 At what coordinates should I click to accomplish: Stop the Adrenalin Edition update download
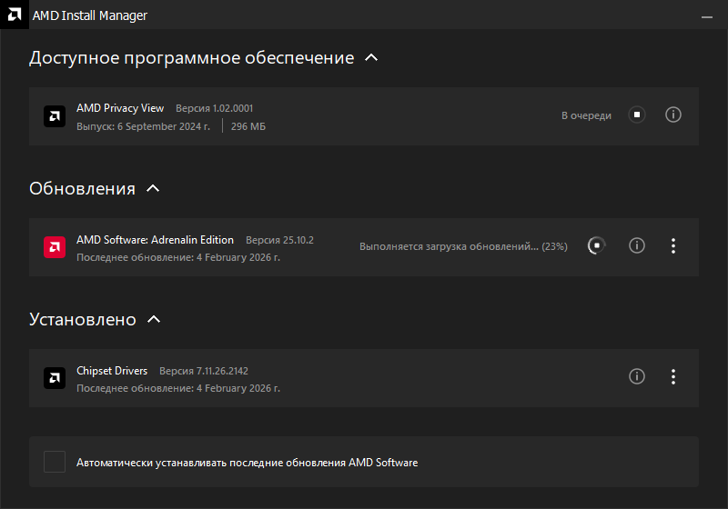tap(596, 245)
